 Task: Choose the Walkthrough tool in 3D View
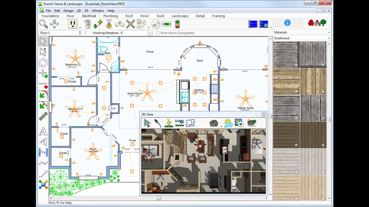point(169,123)
